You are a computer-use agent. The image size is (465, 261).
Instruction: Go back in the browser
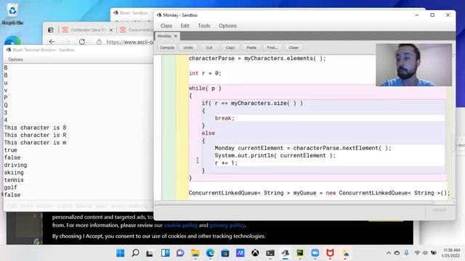coord(52,42)
